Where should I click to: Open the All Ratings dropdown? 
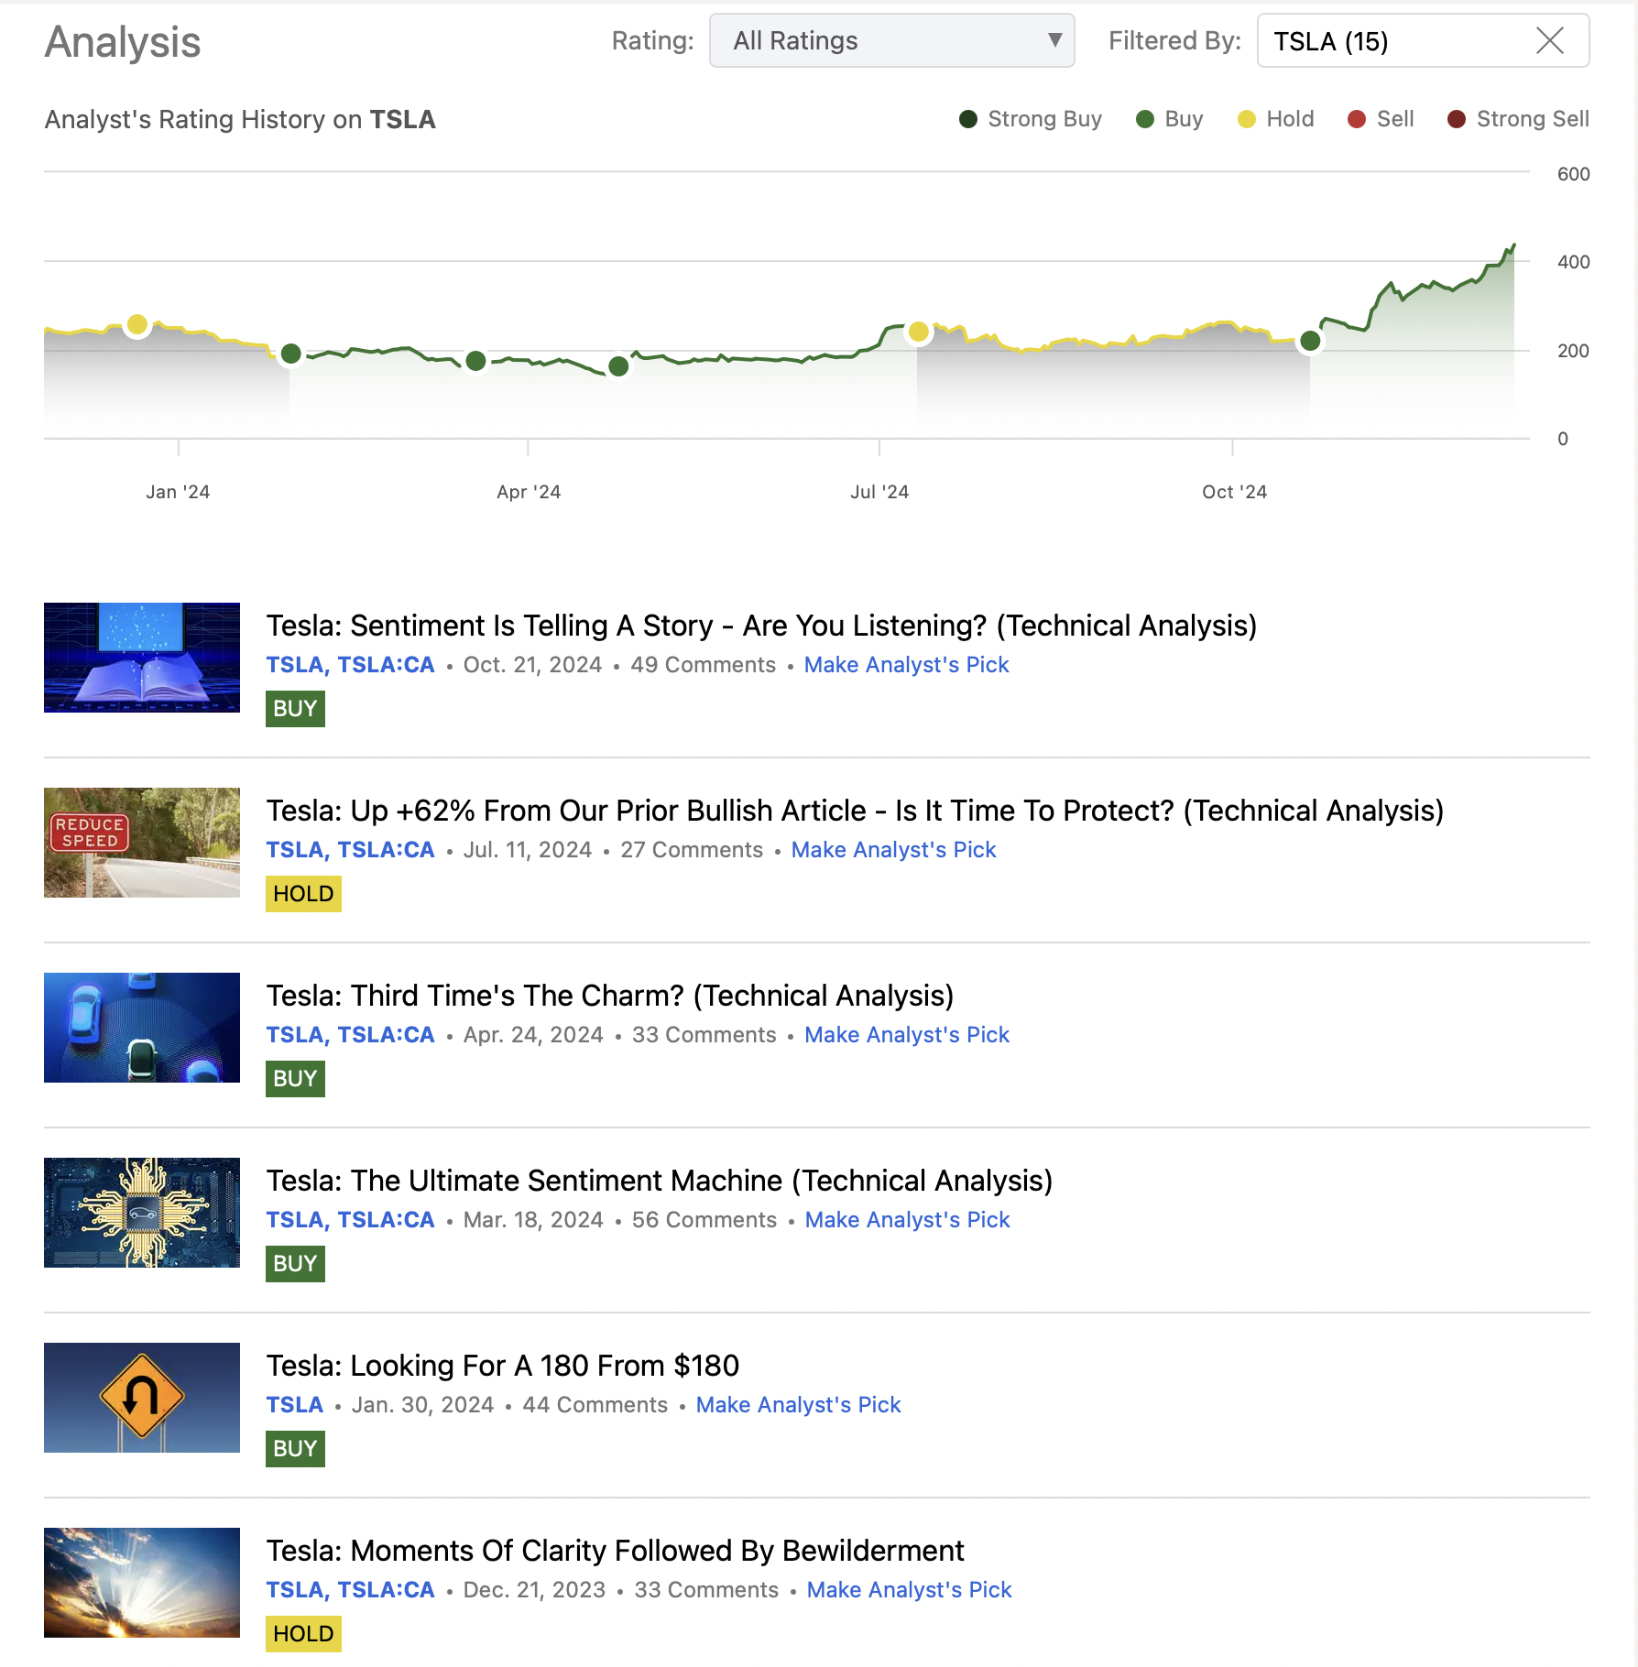(891, 40)
